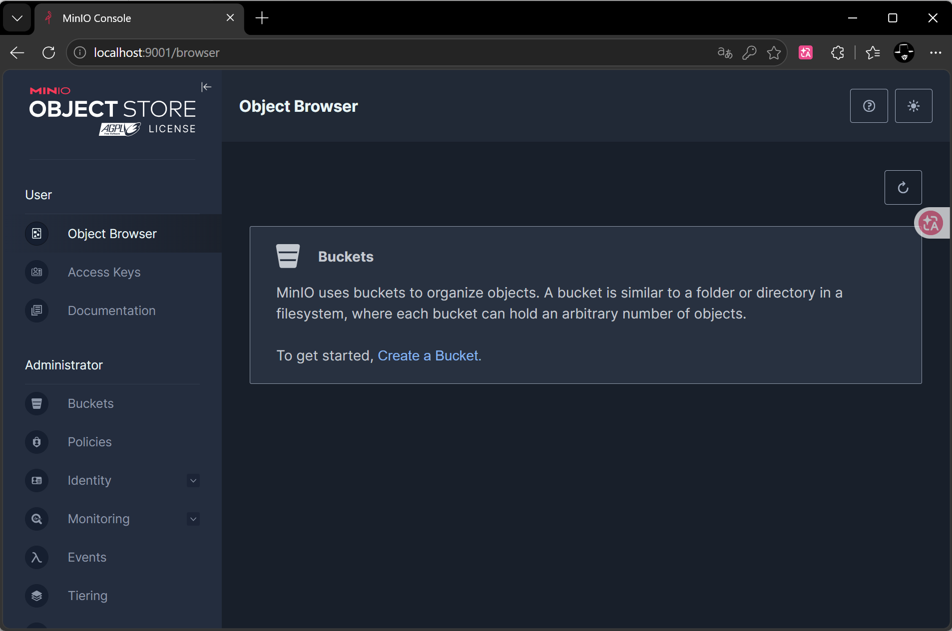
Task: Click the floating translate widget at right edge
Action: [932, 223]
